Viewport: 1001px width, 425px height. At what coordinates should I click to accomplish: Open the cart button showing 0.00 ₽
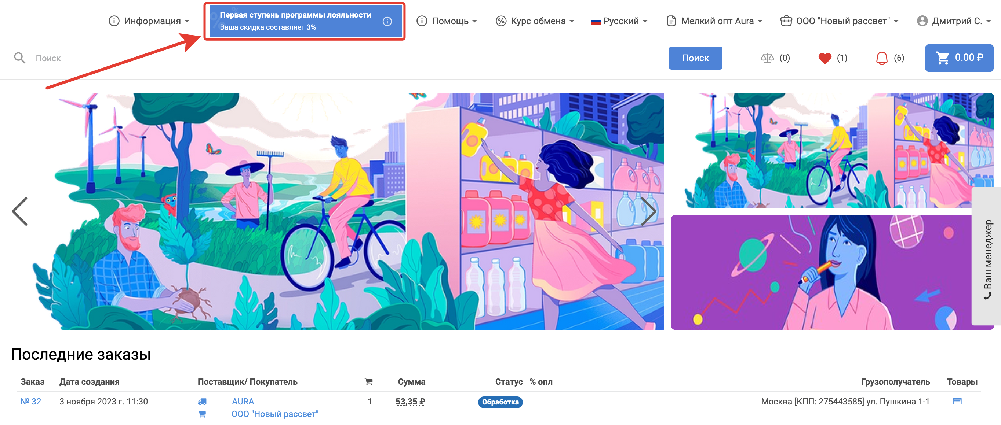959,58
